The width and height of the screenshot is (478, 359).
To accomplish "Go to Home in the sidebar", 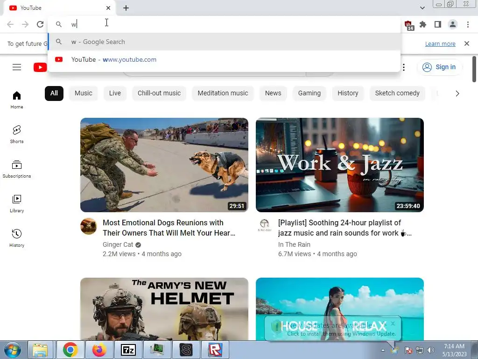I will (17, 100).
